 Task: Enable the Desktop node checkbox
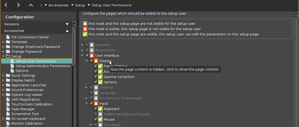pos(91,88)
